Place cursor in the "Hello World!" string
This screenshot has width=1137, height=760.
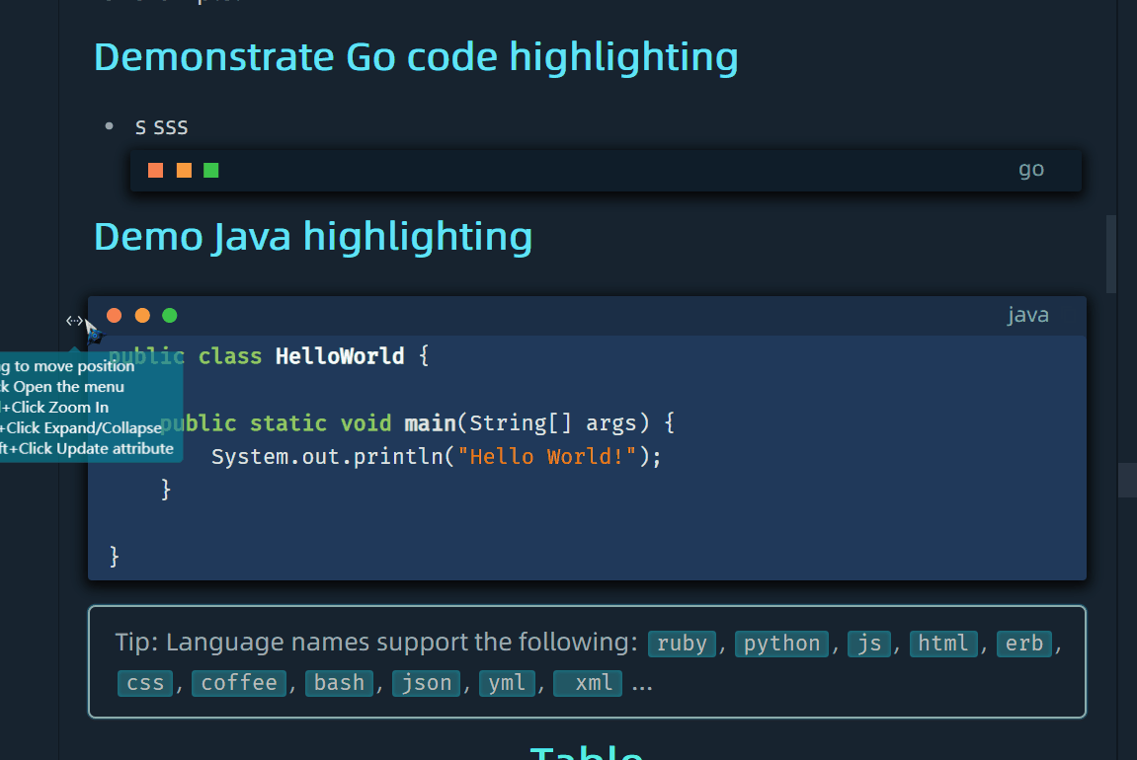547,457
